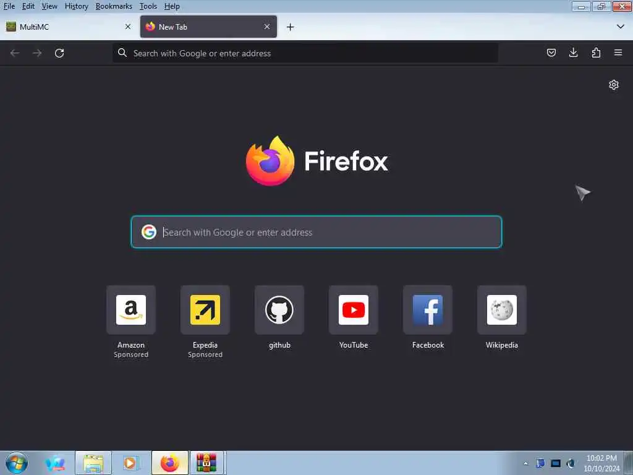
Task: Open the File menu
Action: tap(9, 6)
